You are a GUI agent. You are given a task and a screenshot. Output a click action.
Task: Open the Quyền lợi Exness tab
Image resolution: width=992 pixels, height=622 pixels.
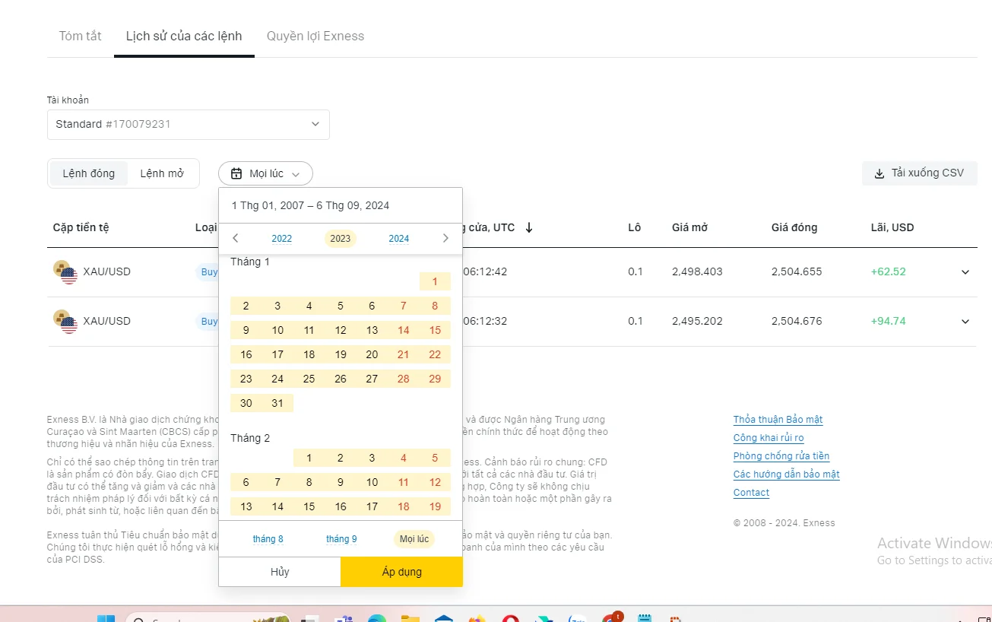point(315,36)
